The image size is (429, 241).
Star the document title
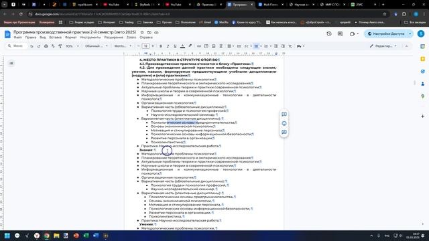(142, 32)
